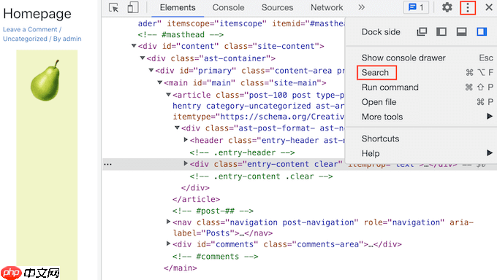Select the .entry-header comment line
The width and height of the screenshot is (497, 280).
click(242, 152)
